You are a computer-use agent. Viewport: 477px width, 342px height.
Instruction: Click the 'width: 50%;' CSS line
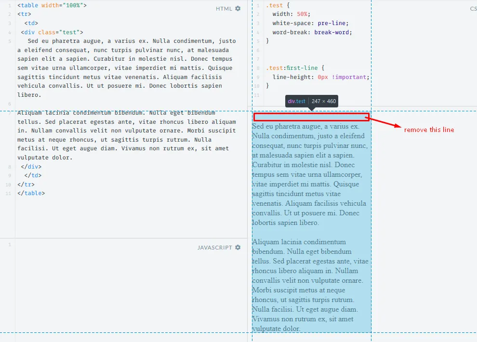pos(291,14)
